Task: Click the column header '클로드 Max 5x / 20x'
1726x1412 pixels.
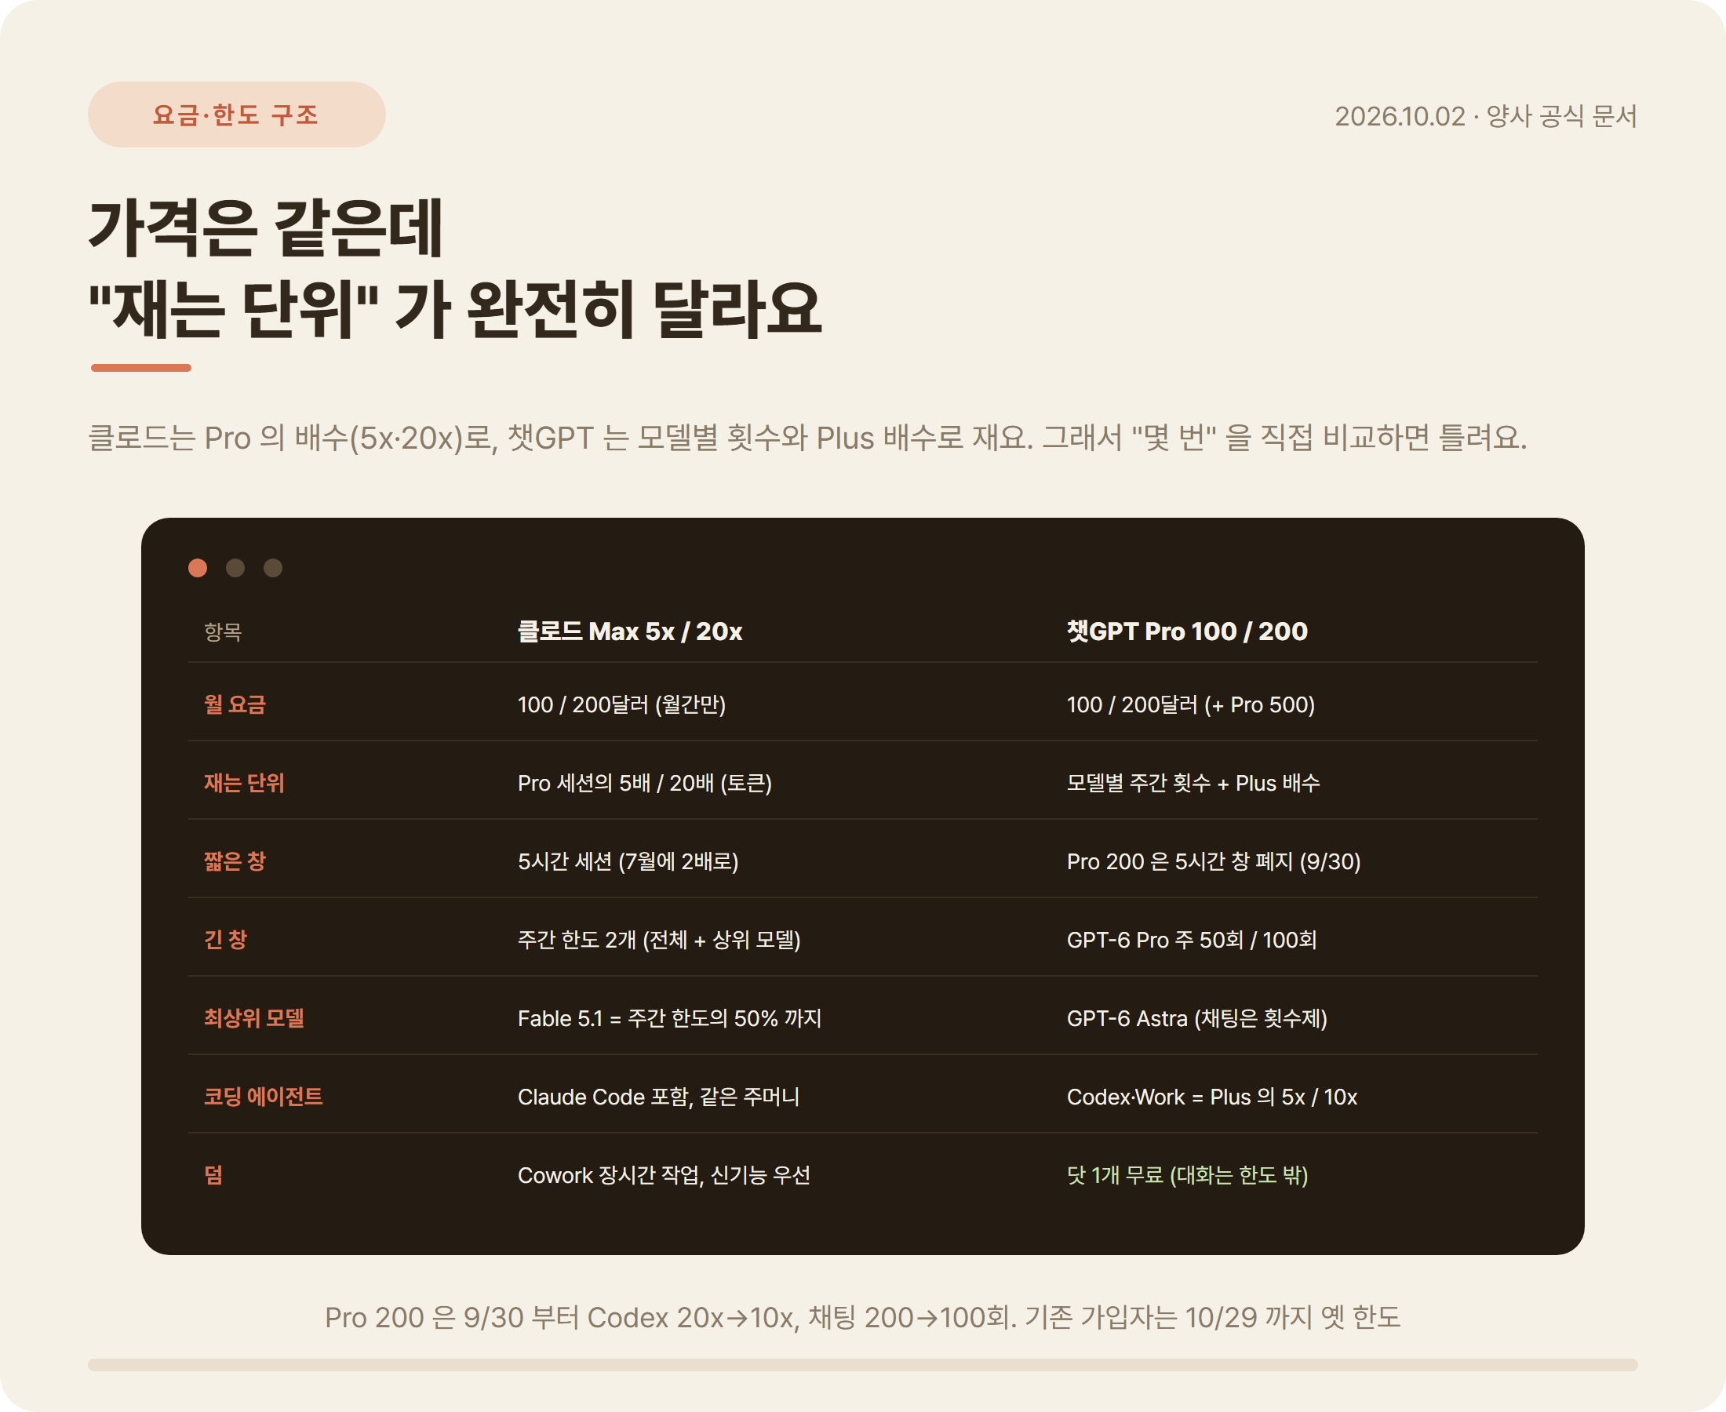Action: (629, 631)
